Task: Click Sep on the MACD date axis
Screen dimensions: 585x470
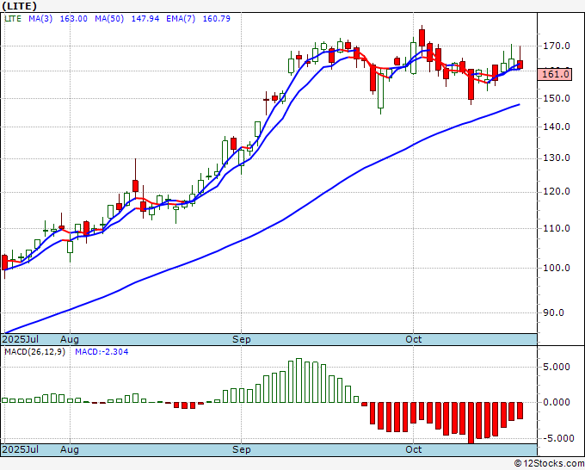Action: point(242,449)
